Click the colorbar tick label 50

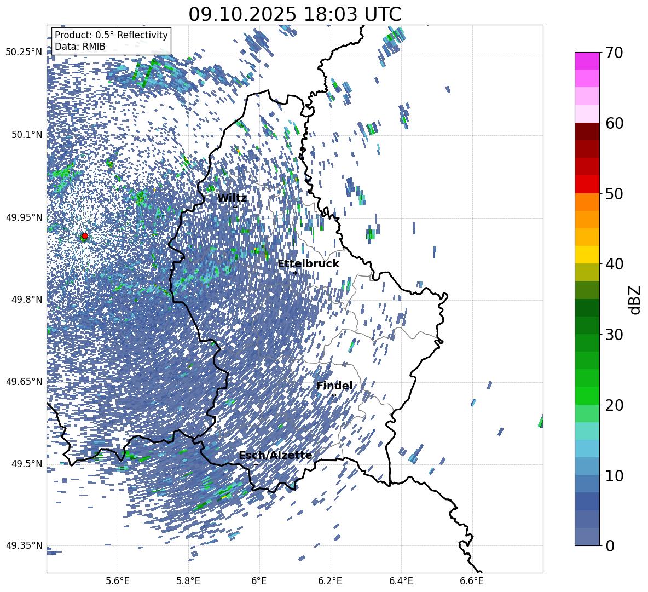(x=614, y=194)
